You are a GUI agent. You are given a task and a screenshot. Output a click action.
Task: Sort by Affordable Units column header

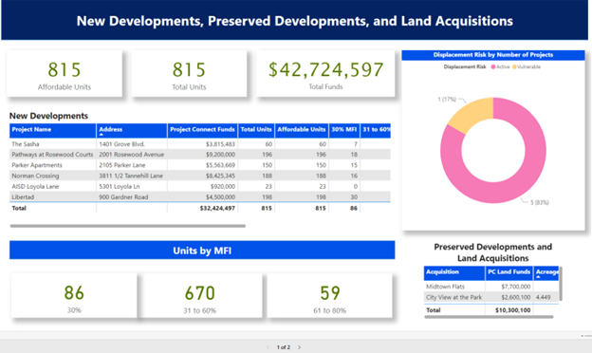coord(302,130)
